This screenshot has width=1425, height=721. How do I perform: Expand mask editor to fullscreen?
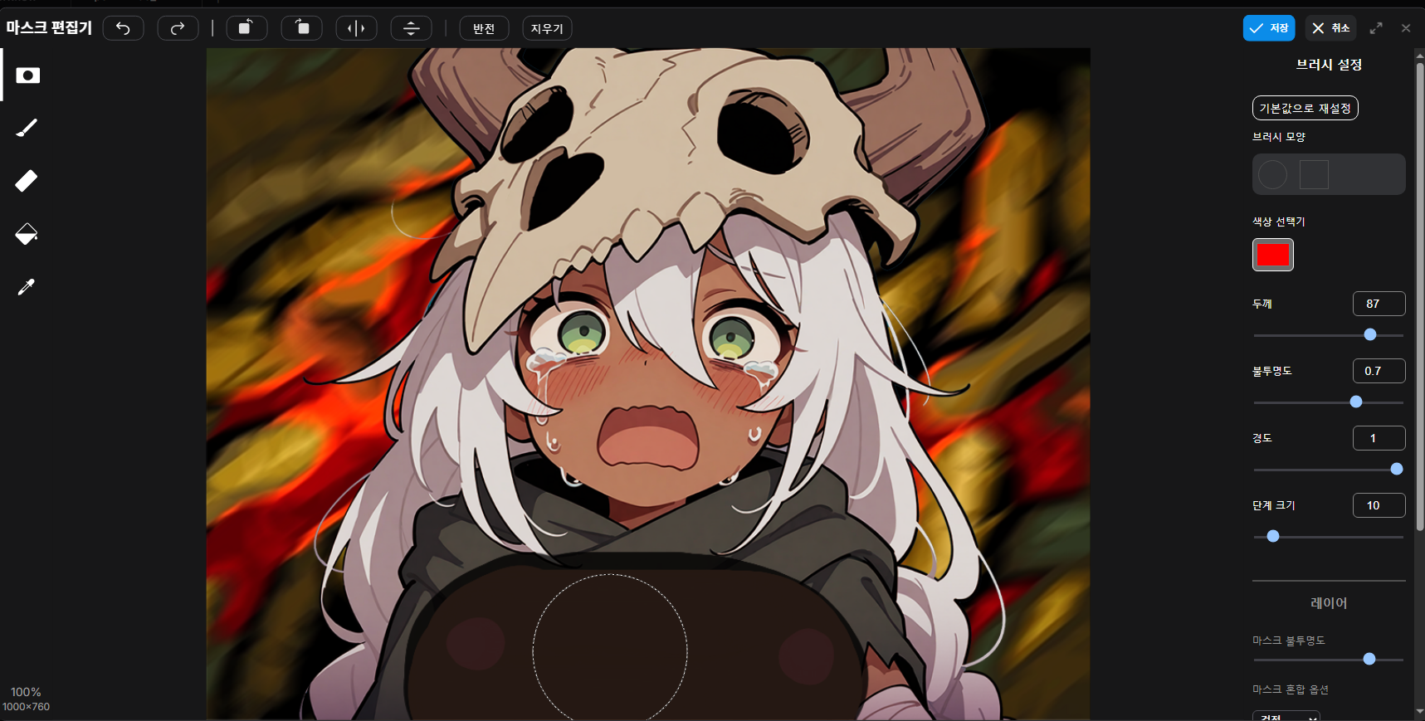point(1376,28)
